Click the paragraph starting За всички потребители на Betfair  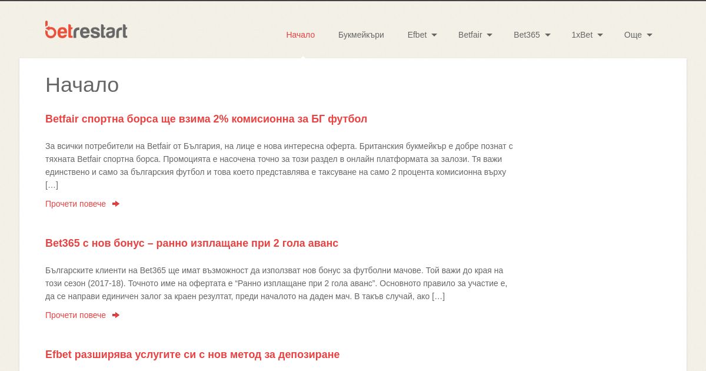[x=279, y=165]
